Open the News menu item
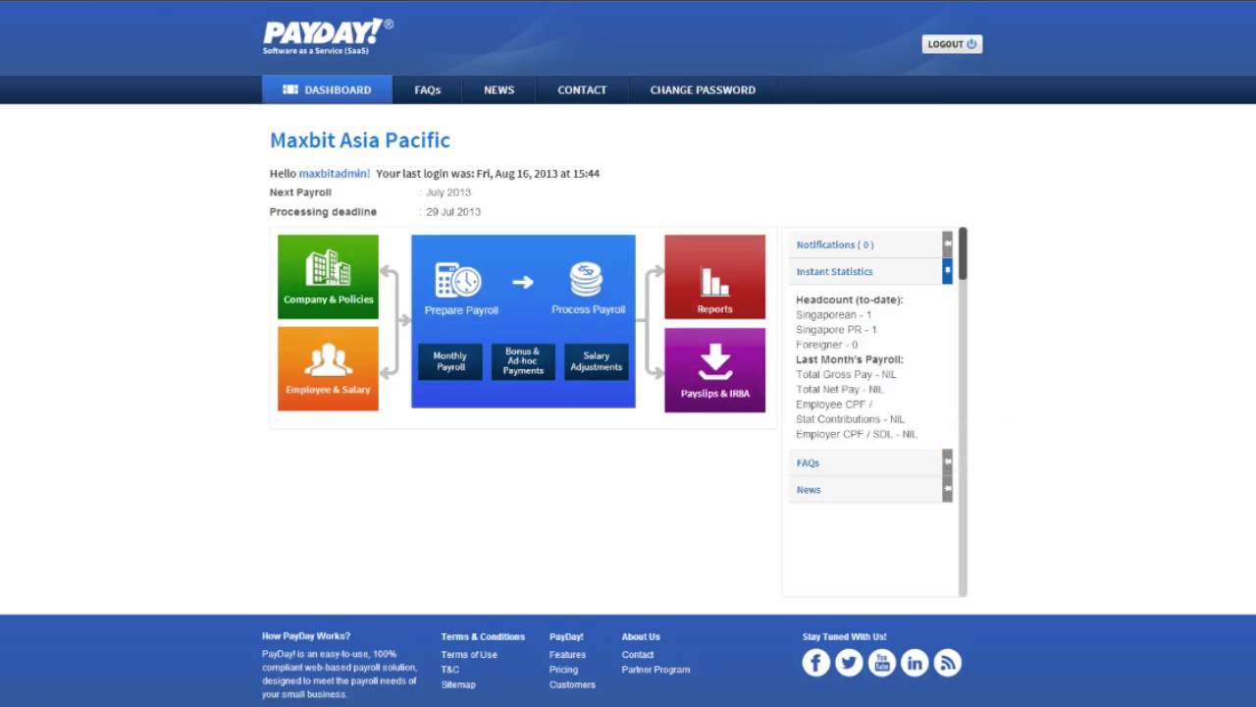The image size is (1256, 707). click(x=498, y=89)
